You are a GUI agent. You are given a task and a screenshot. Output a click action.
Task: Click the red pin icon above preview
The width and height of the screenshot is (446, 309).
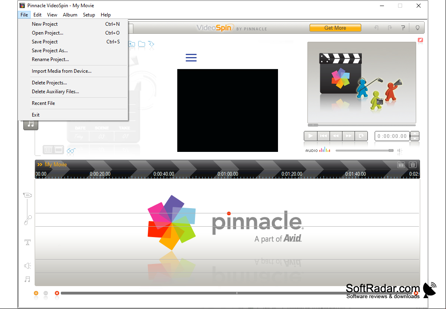(x=420, y=40)
